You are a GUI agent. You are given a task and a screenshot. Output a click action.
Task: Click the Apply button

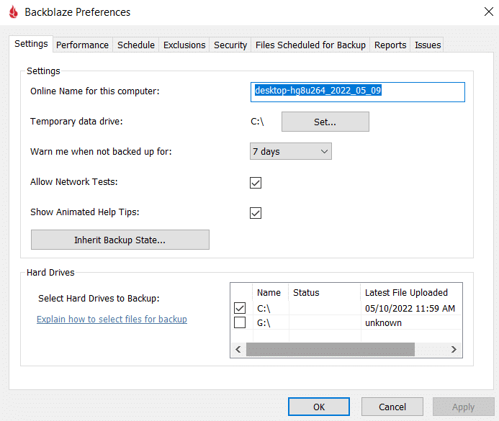coord(464,407)
